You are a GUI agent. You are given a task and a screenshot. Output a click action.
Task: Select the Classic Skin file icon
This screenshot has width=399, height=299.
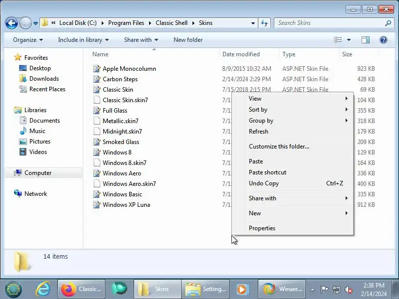[x=96, y=90]
